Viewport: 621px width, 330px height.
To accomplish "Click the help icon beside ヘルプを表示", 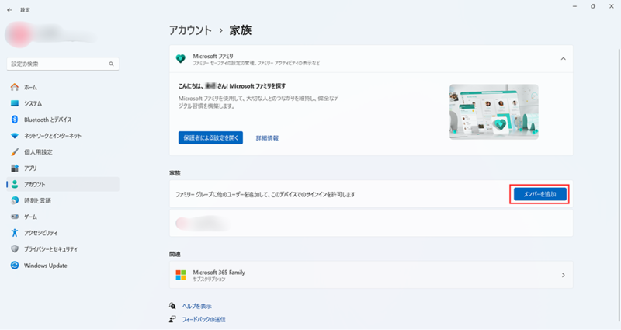I will coord(172,306).
